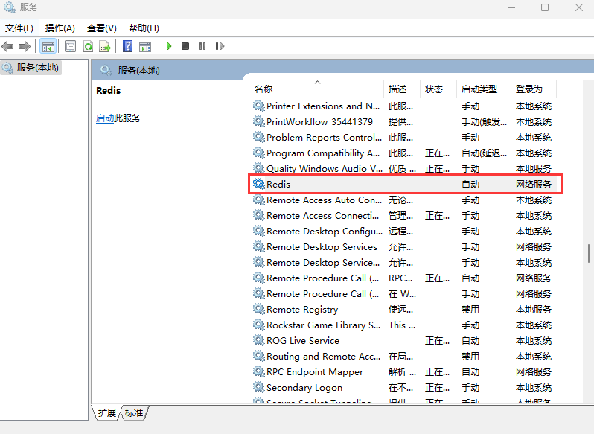Screen dimensions: 594x434
Task: Click 自动(延迟... startup type of Program Compatibility
Action: coord(484,153)
